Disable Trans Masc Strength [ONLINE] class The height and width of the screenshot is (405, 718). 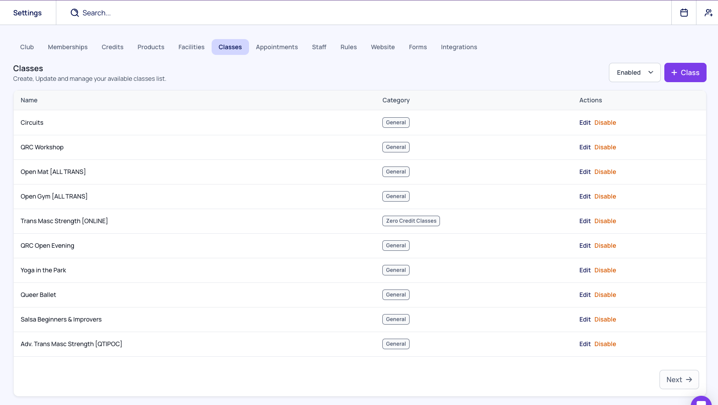point(605,221)
